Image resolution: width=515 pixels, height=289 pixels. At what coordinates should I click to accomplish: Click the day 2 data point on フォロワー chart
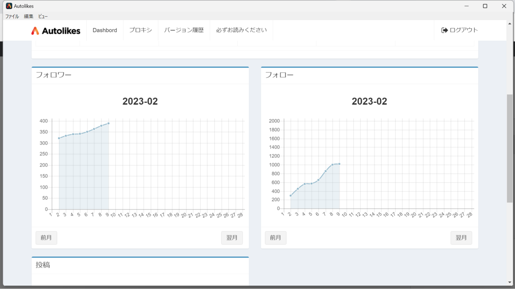tap(59, 138)
